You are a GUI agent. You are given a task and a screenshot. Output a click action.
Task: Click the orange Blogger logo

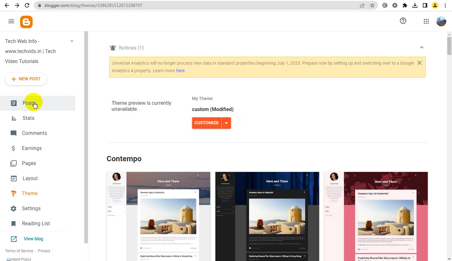pyautogui.click(x=26, y=22)
